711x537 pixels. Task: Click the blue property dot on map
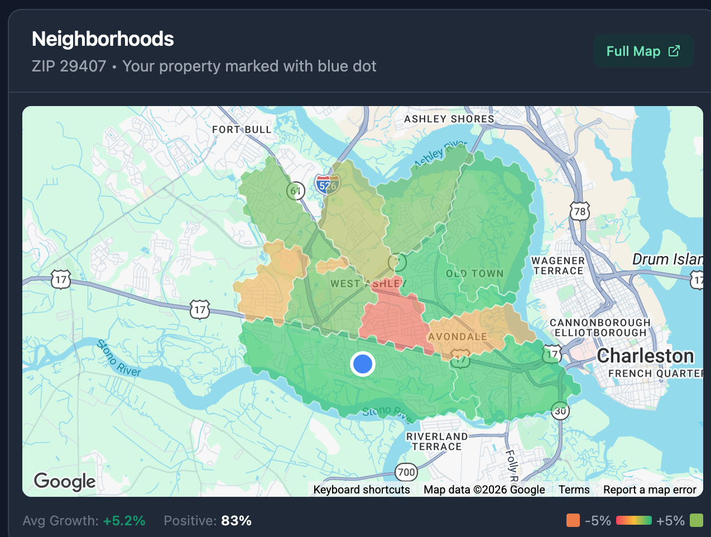363,364
